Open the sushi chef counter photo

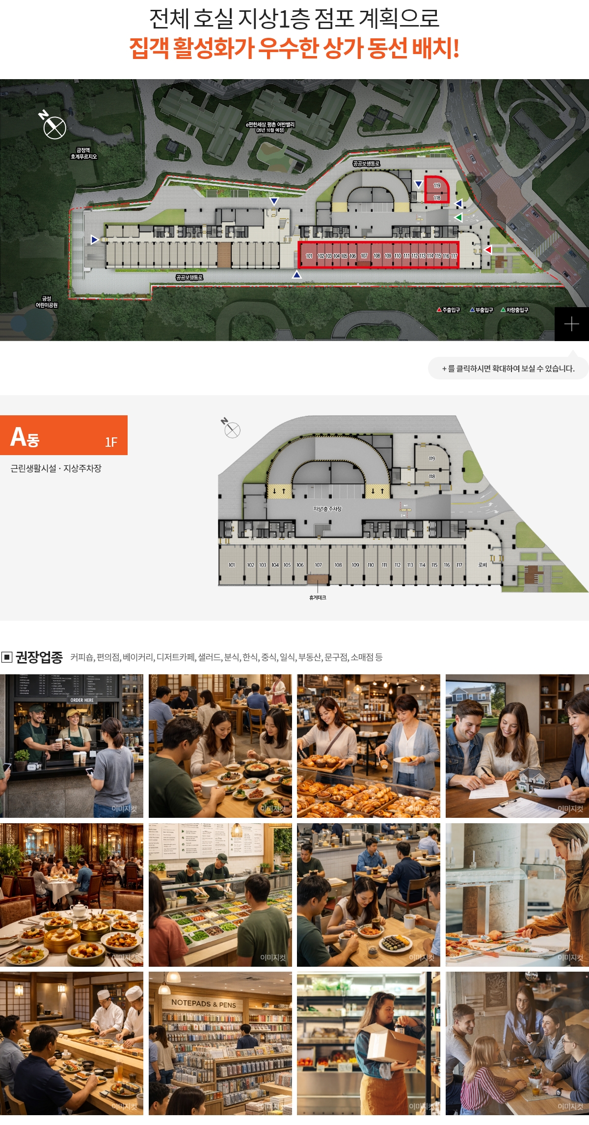point(72,1043)
